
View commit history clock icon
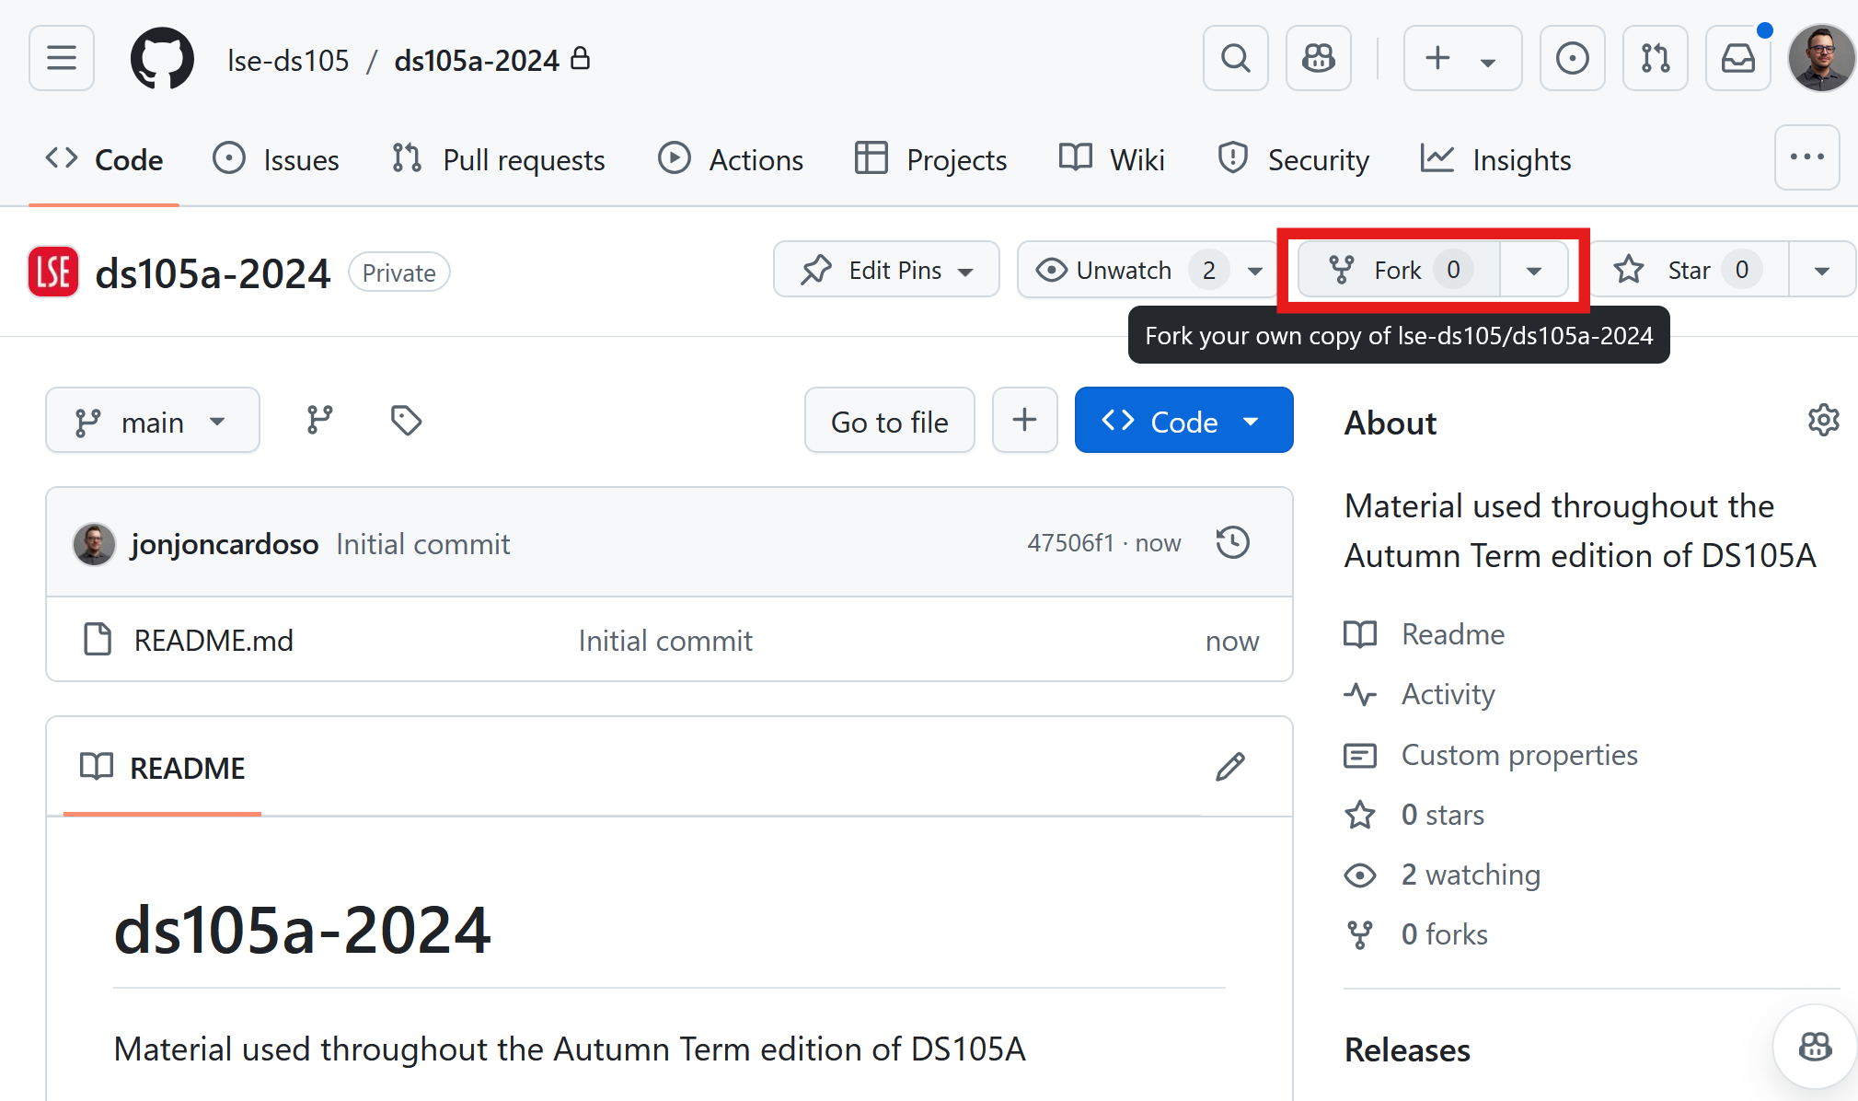pyautogui.click(x=1232, y=542)
